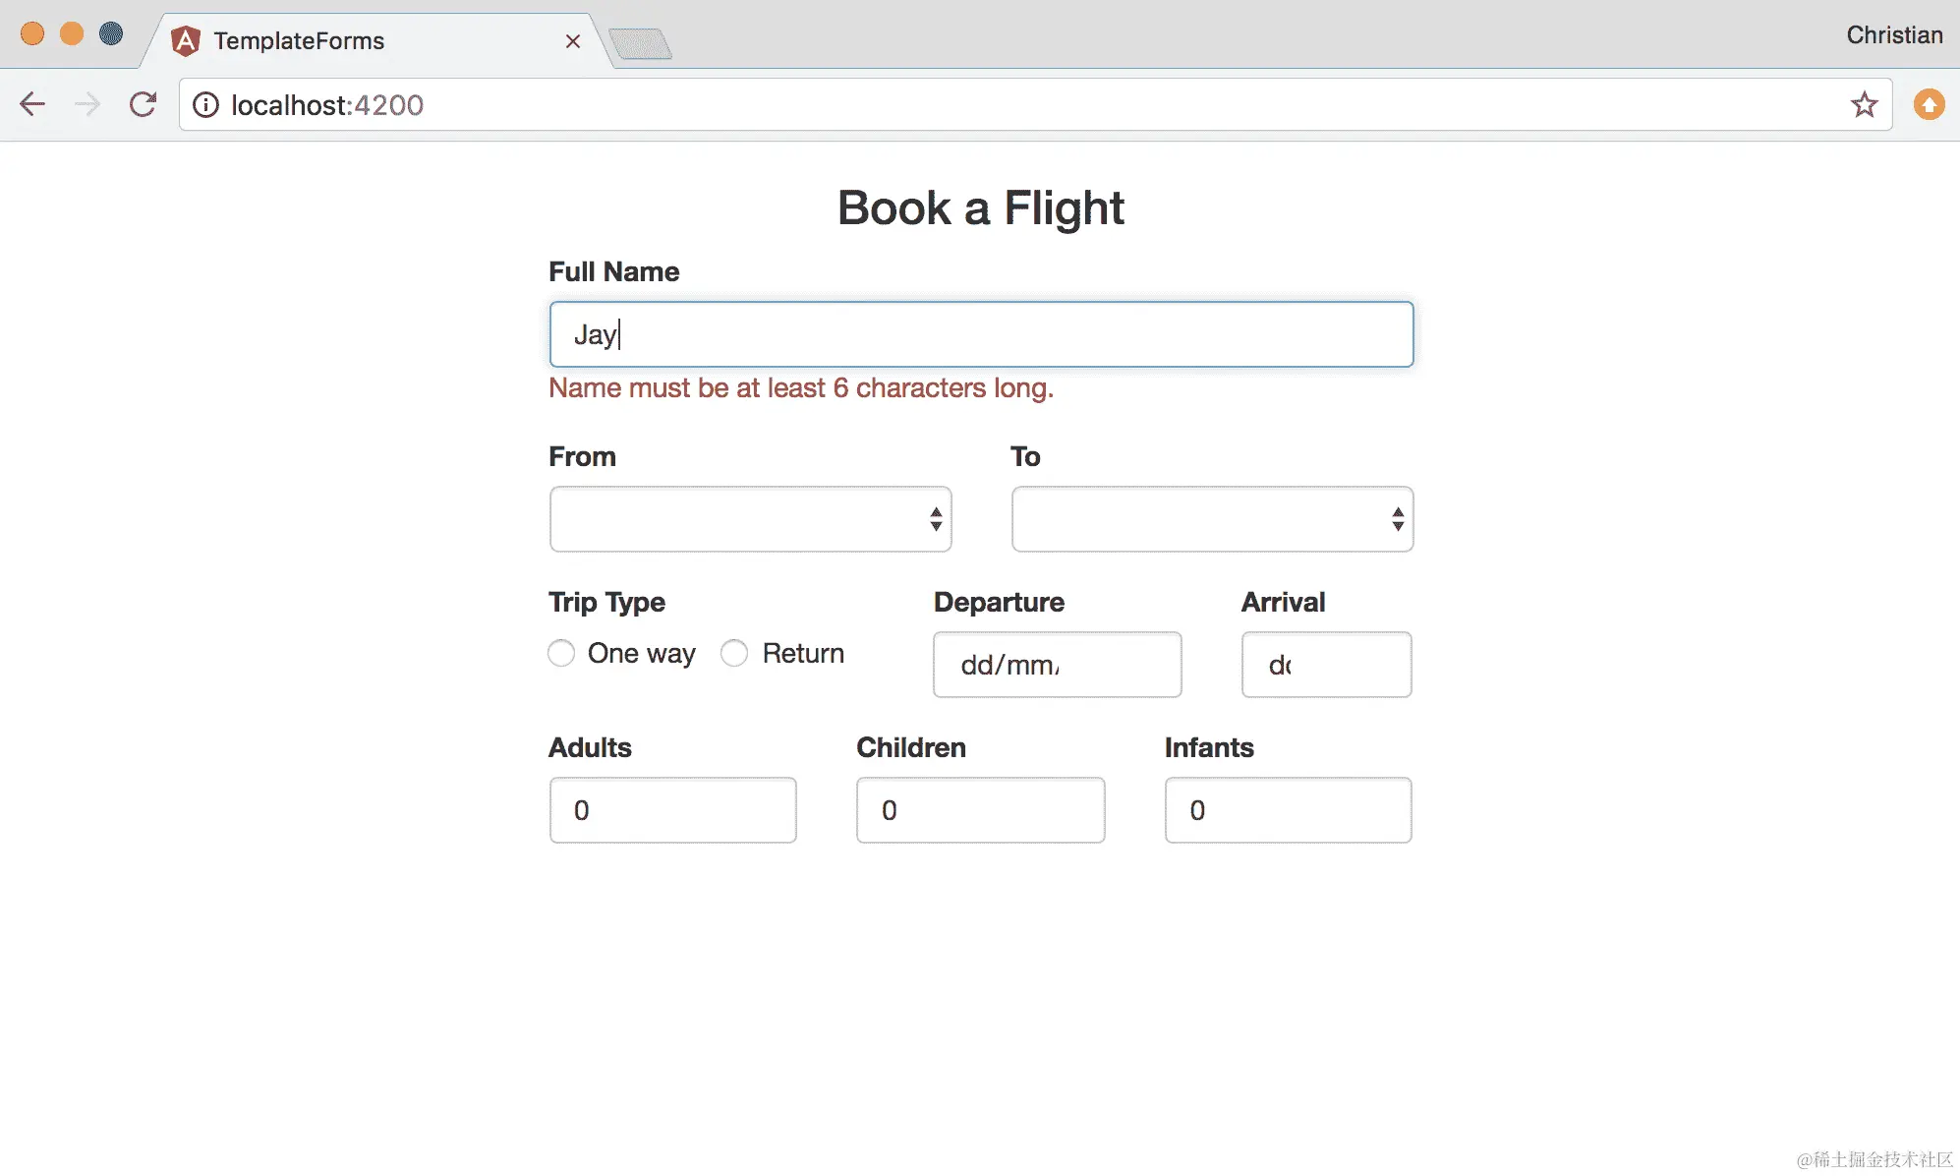
Task: Open the To dropdown
Action: pos(1212,519)
